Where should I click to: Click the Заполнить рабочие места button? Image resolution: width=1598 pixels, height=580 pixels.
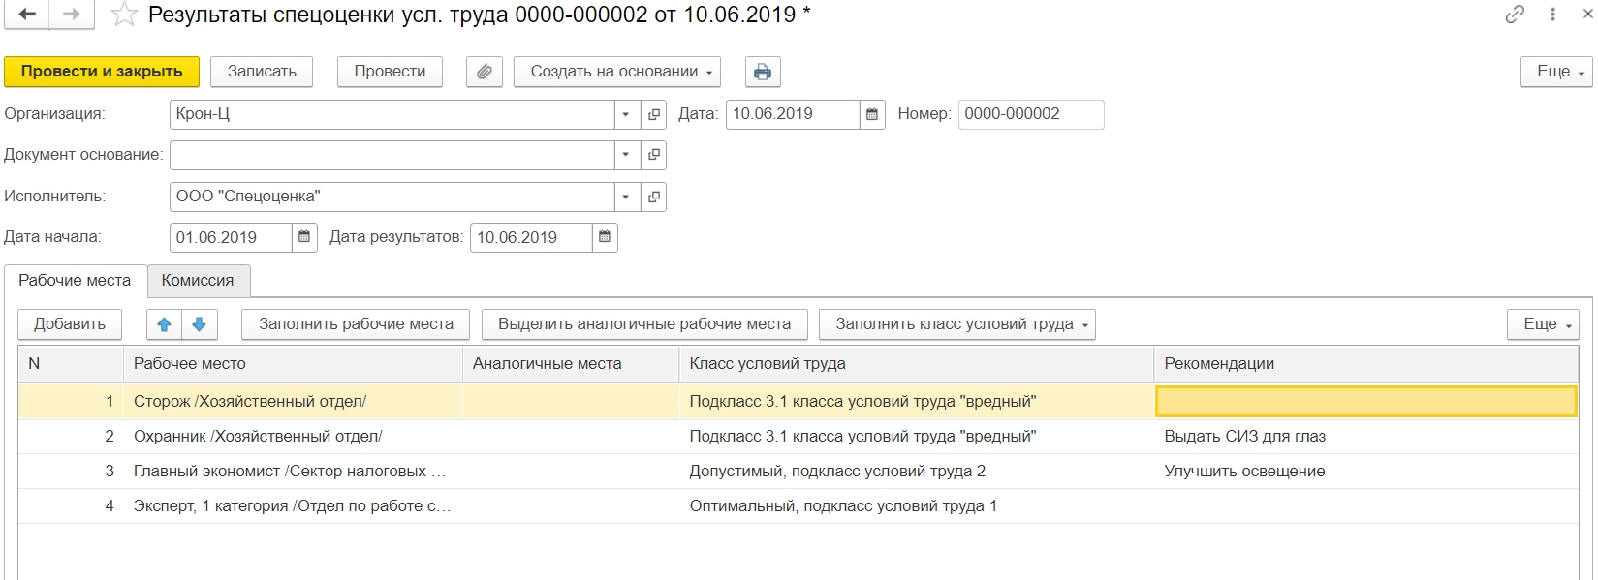coord(356,324)
